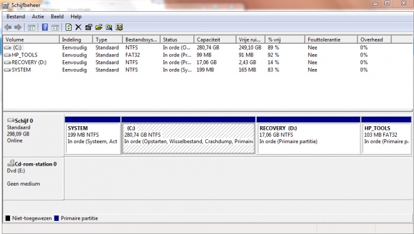Select the RECOVERY (D:) 17,06 GB partition block
Viewport: 414px width, 234px height.
click(308, 136)
